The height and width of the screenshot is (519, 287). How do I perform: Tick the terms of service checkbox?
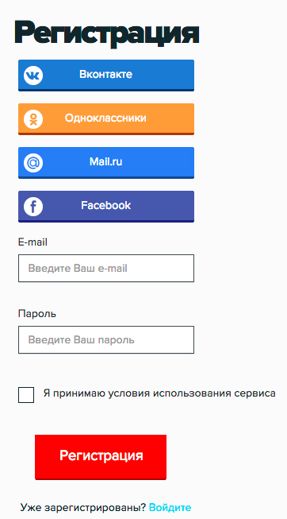coord(26,394)
